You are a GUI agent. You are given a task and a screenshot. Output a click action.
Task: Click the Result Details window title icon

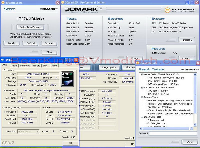click(x=138, y=63)
